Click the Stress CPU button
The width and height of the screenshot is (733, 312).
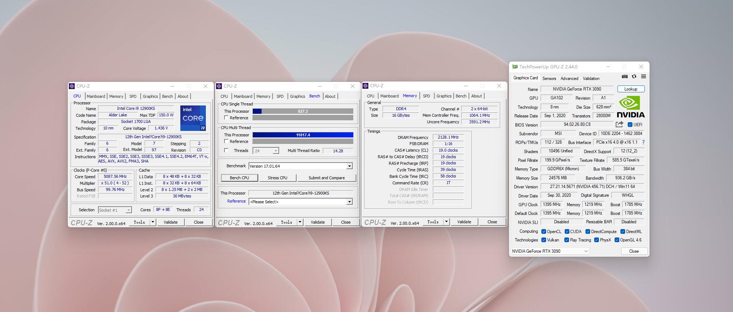[x=277, y=178]
